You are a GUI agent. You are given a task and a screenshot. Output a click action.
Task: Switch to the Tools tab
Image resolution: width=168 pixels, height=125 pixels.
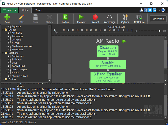(39, 10)
